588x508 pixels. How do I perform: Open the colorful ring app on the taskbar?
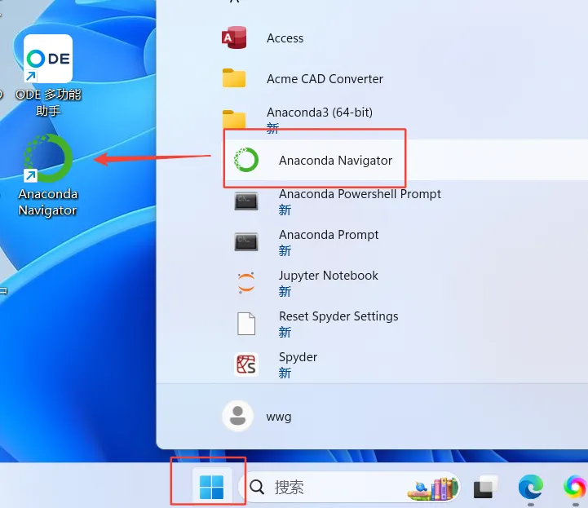point(575,487)
